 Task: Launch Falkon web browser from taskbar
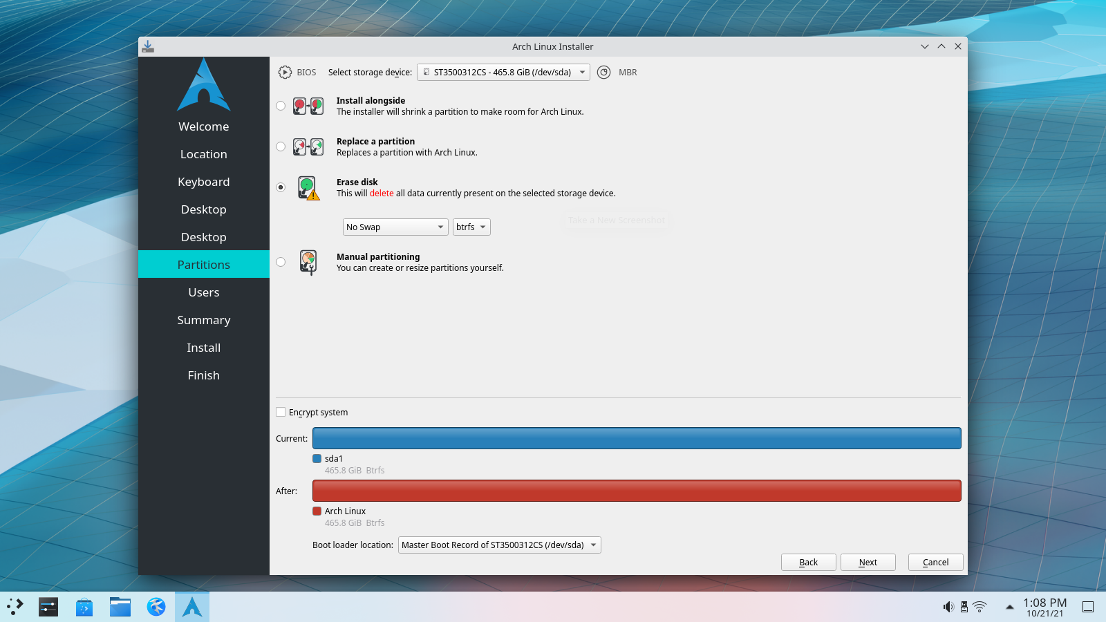pos(156,607)
